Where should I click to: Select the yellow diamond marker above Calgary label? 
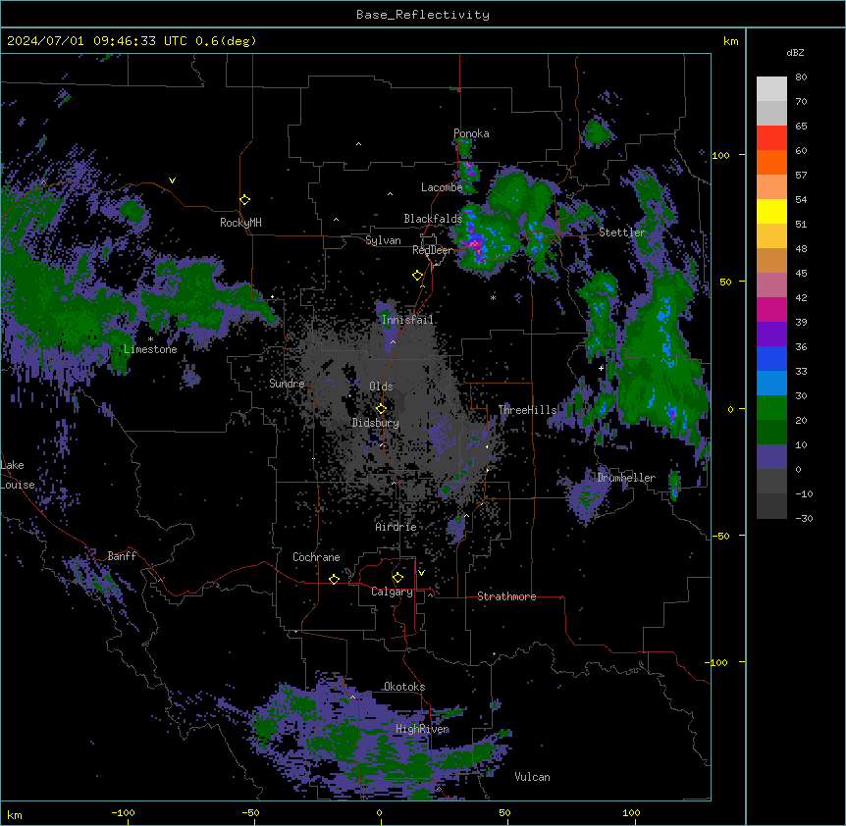click(x=397, y=578)
